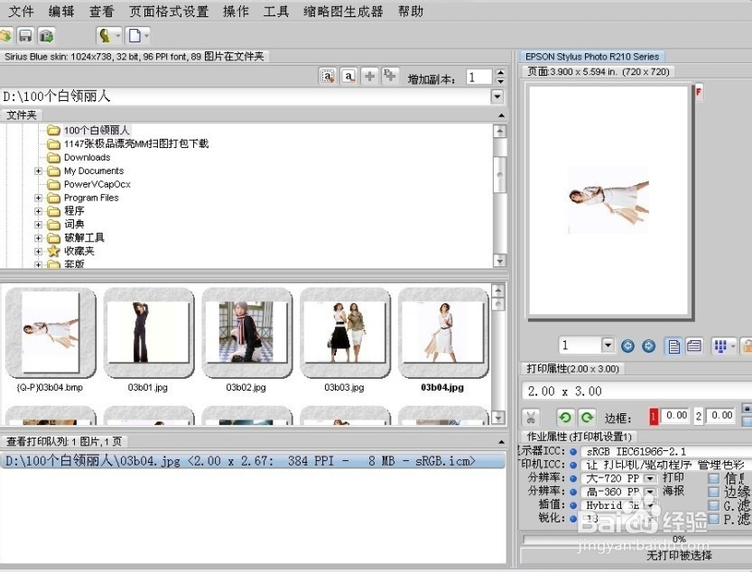This screenshot has width=752, height=572.
Task: Open the 工具 menu
Action: coord(275,11)
